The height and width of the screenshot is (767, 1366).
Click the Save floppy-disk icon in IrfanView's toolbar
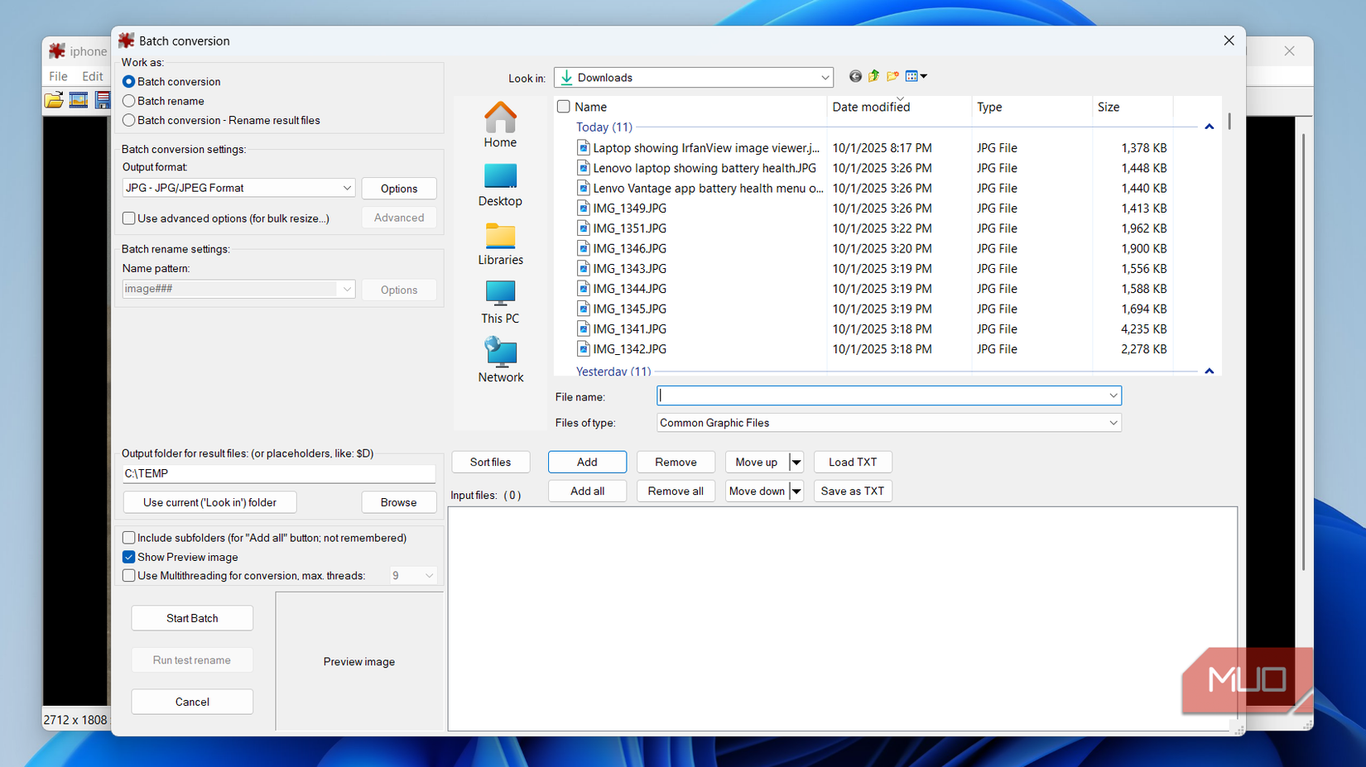tap(103, 99)
